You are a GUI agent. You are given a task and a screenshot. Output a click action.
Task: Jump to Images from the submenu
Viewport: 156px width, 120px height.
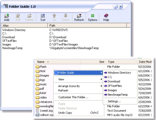tap(112, 90)
